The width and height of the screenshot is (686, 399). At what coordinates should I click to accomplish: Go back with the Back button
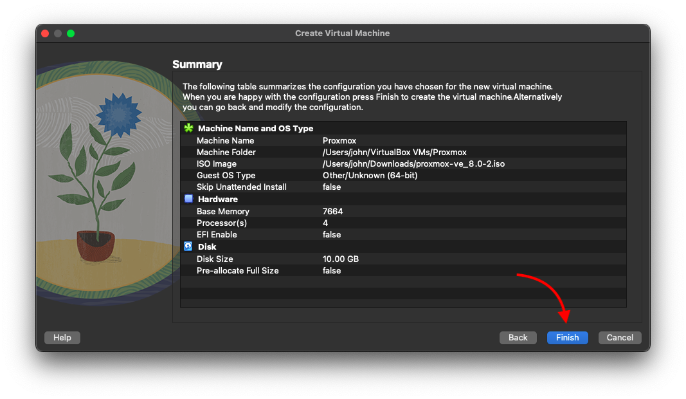[518, 338]
